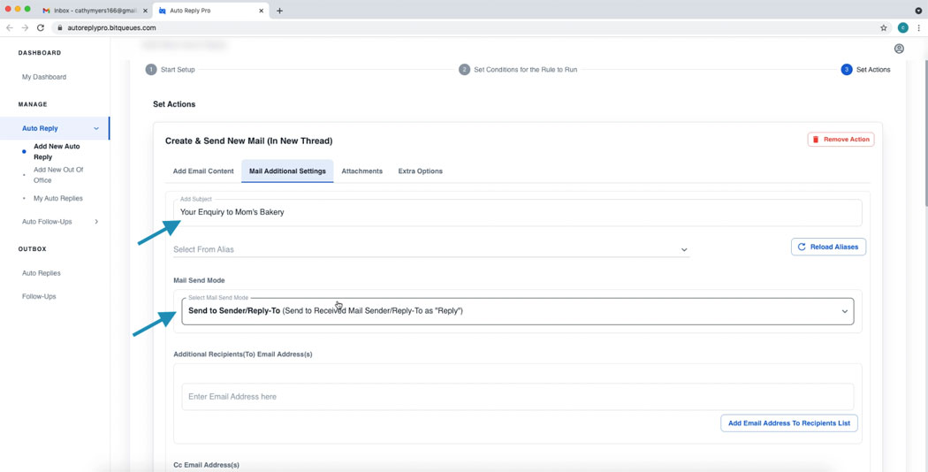Click the trash icon in Remove Action

816,140
